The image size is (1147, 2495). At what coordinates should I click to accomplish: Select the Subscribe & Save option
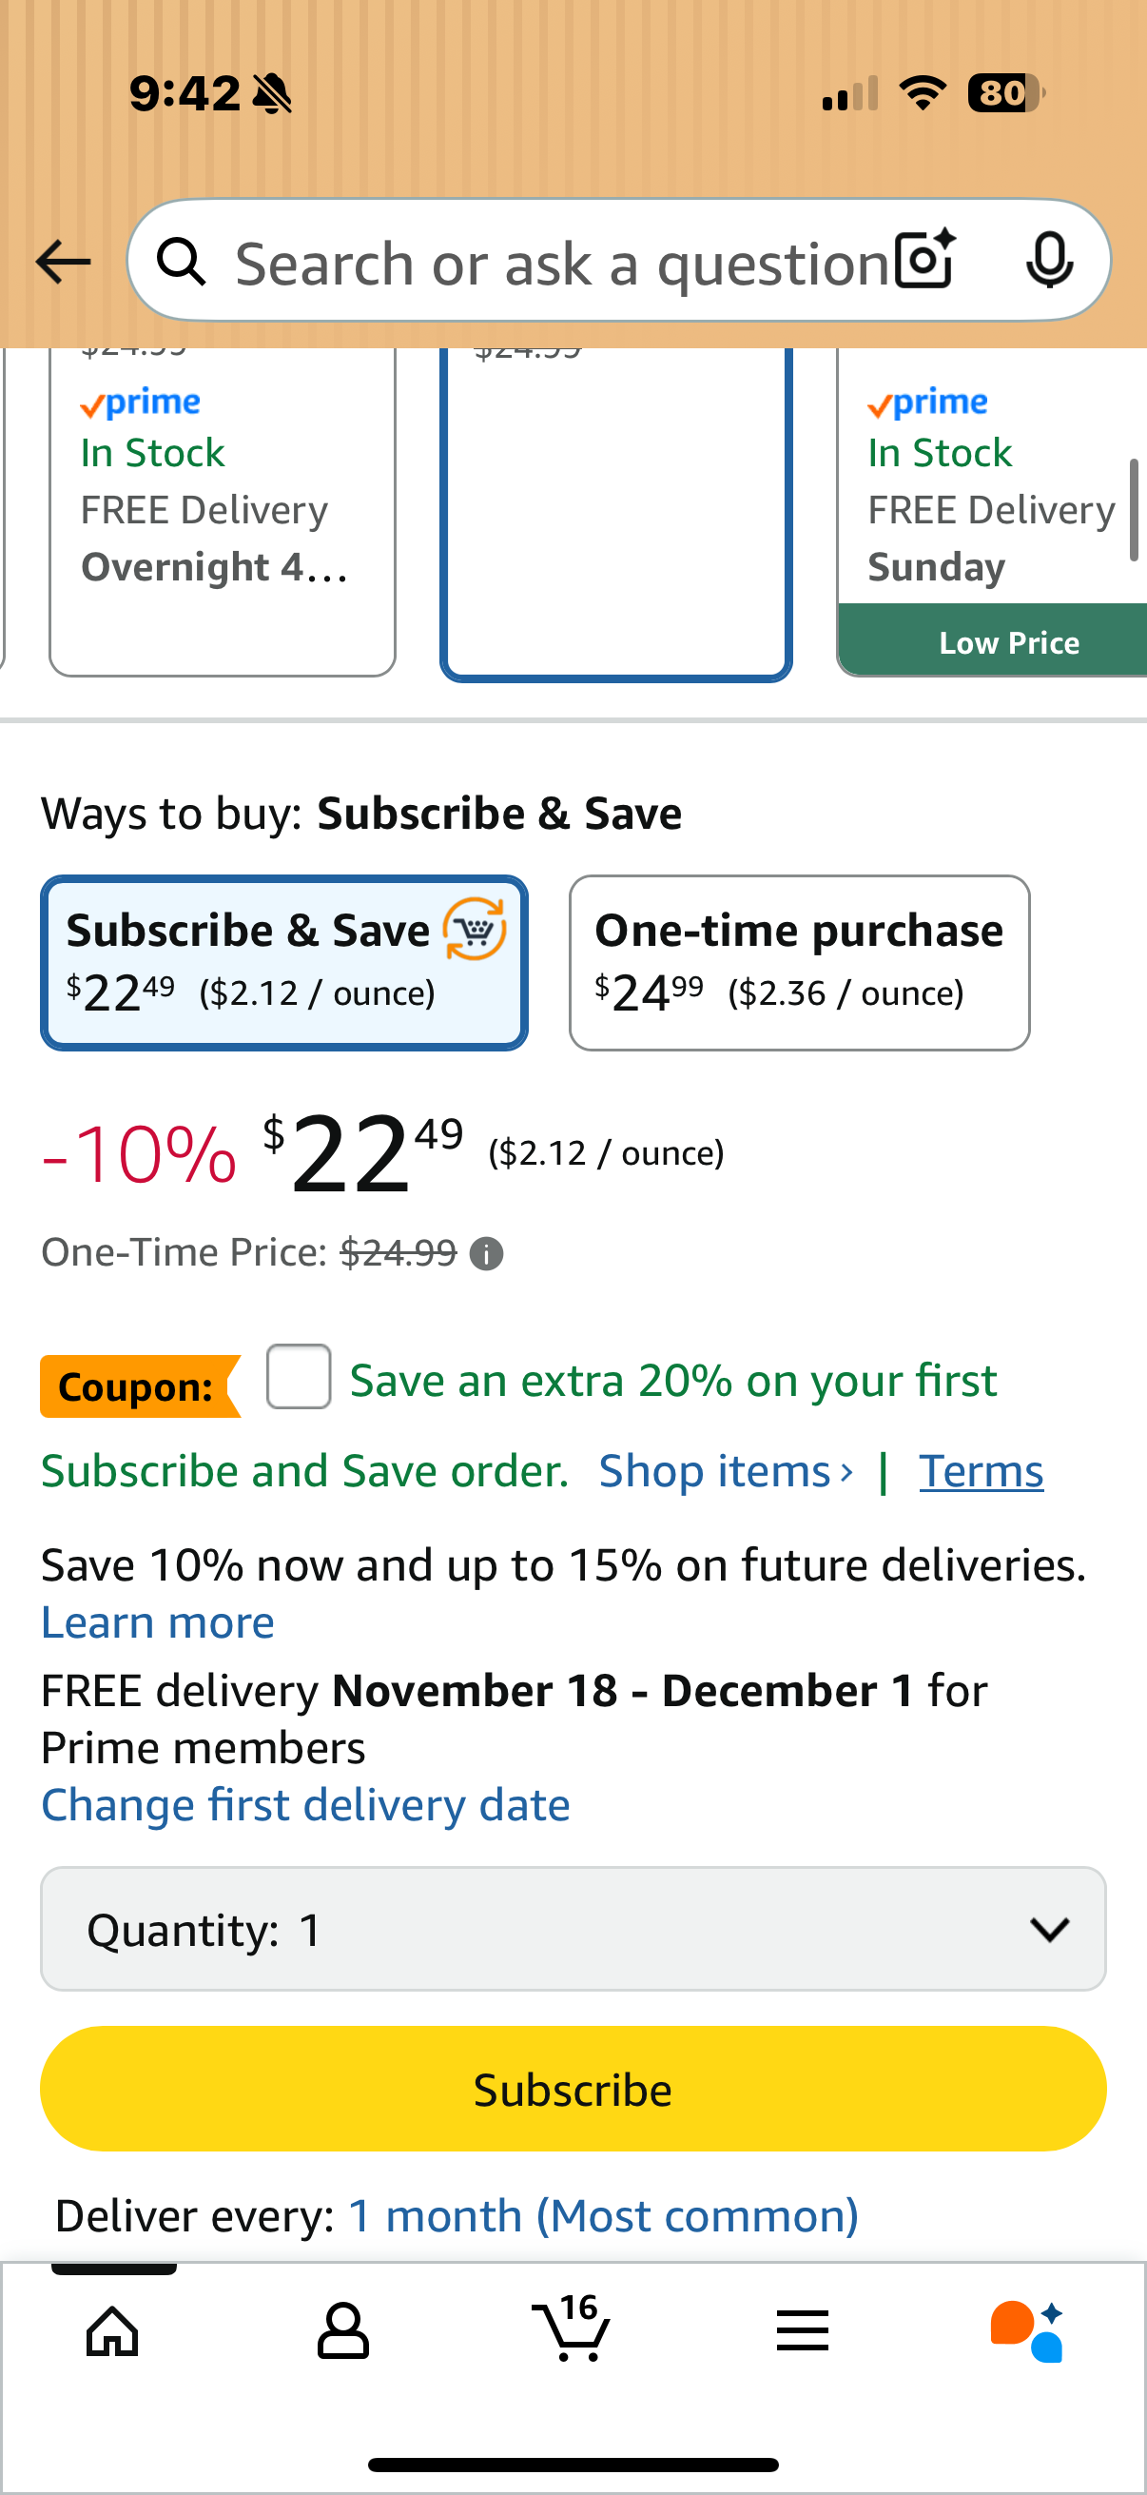pyautogui.click(x=283, y=963)
